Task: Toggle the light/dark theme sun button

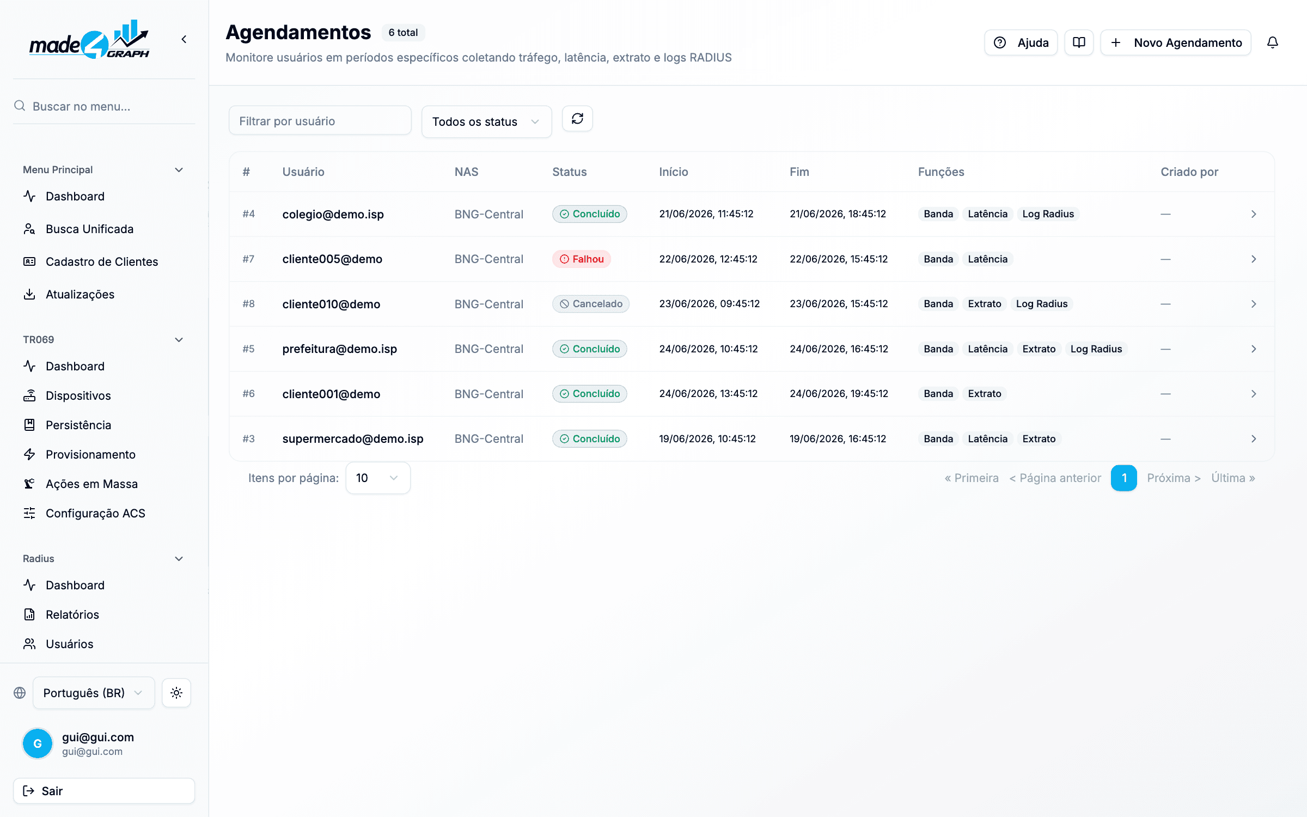Action: tap(176, 693)
